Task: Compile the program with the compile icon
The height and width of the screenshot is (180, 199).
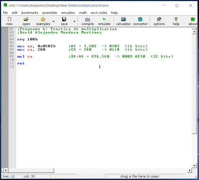Action: [x=88, y=21]
